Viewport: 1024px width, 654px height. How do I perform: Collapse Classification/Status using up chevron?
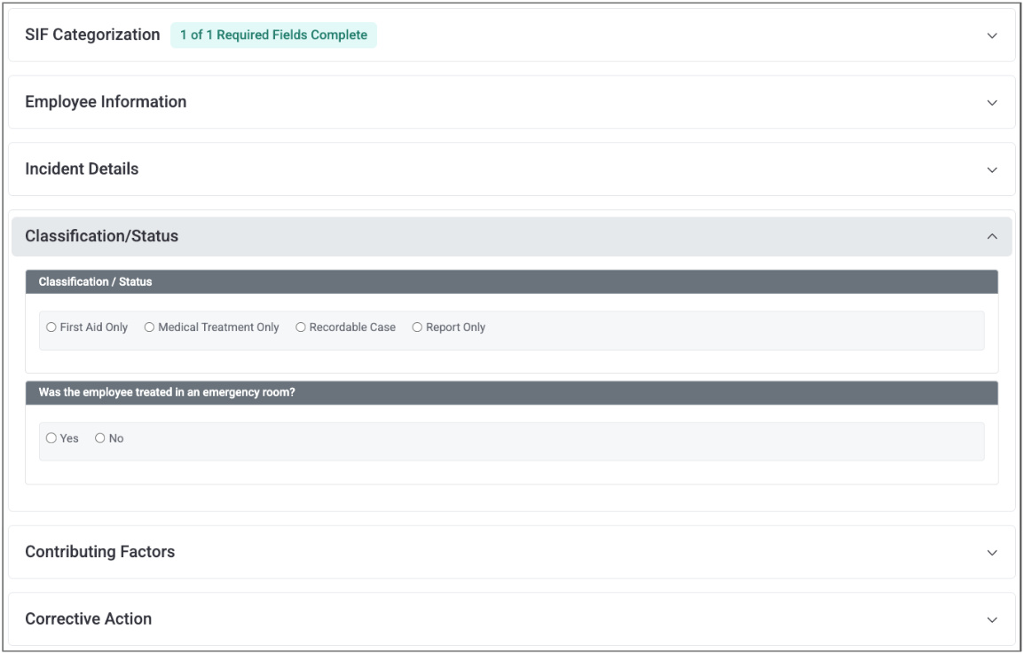[x=992, y=237]
